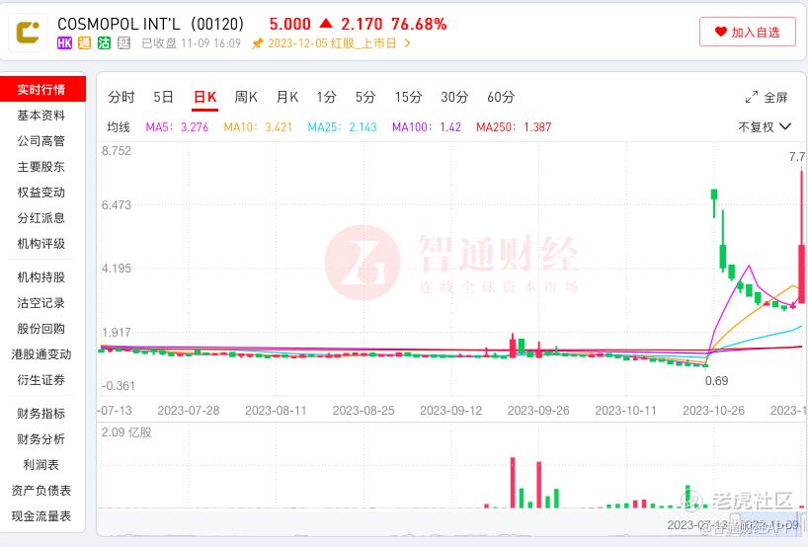Select the 月K monthly candlestick tab
This screenshot has height=547, width=808.
pos(287,97)
